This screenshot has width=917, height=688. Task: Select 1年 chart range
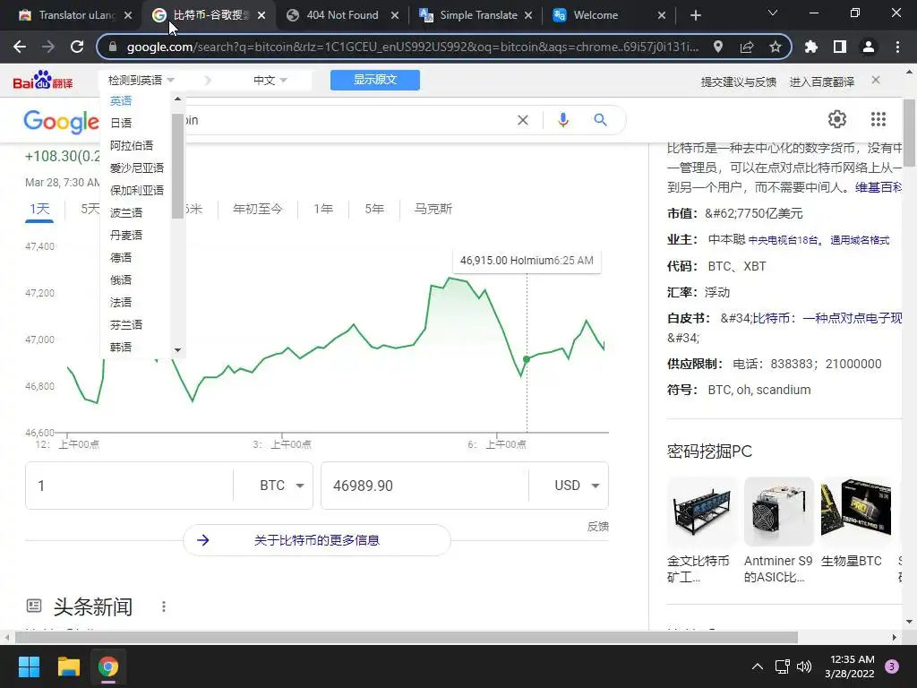[322, 209]
